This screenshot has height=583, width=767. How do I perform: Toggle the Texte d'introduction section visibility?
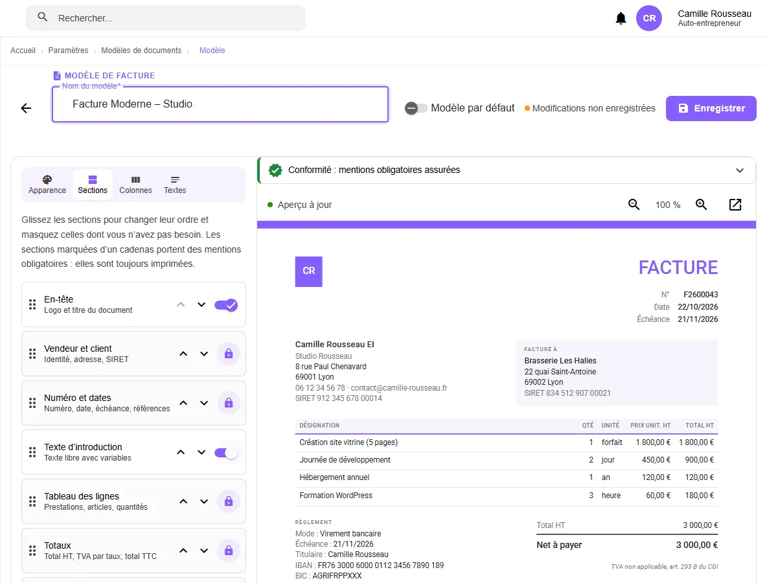click(x=226, y=453)
